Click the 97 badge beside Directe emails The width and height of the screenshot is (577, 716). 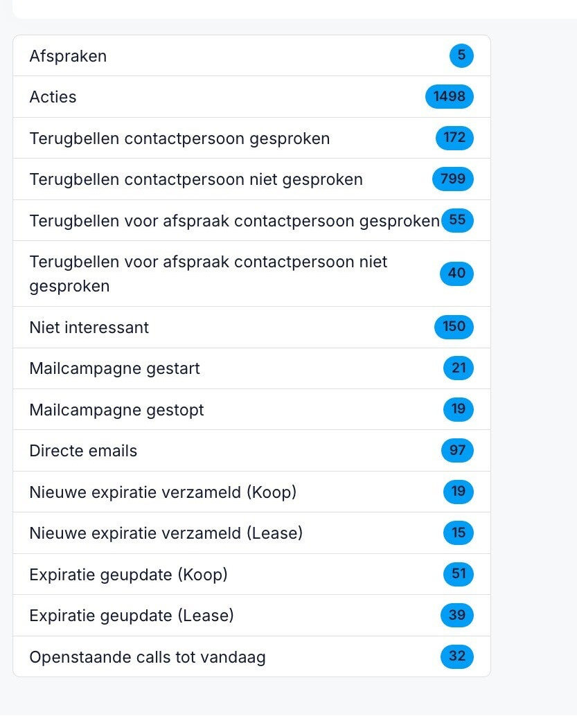pos(457,451)
